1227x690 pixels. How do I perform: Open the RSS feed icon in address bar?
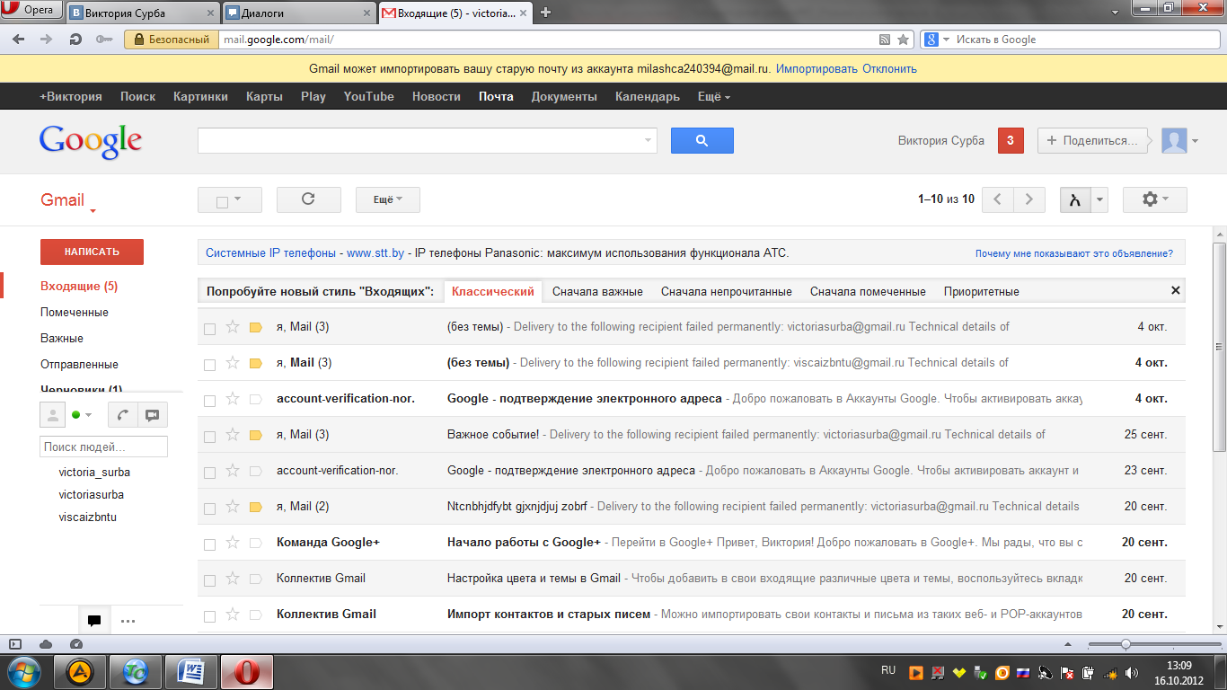click(x=885, y=40)
